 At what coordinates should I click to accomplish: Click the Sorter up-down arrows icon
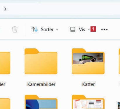(35, 29)
